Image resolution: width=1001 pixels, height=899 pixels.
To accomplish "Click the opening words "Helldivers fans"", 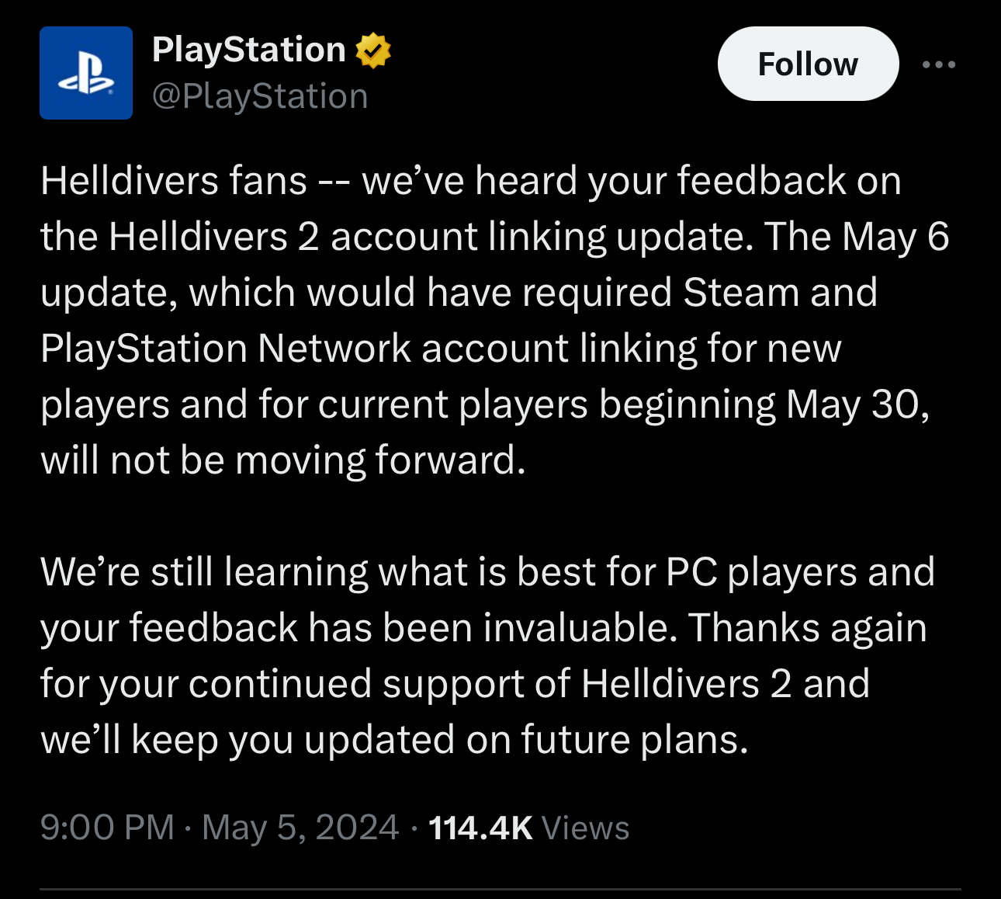I will (174, 181).
